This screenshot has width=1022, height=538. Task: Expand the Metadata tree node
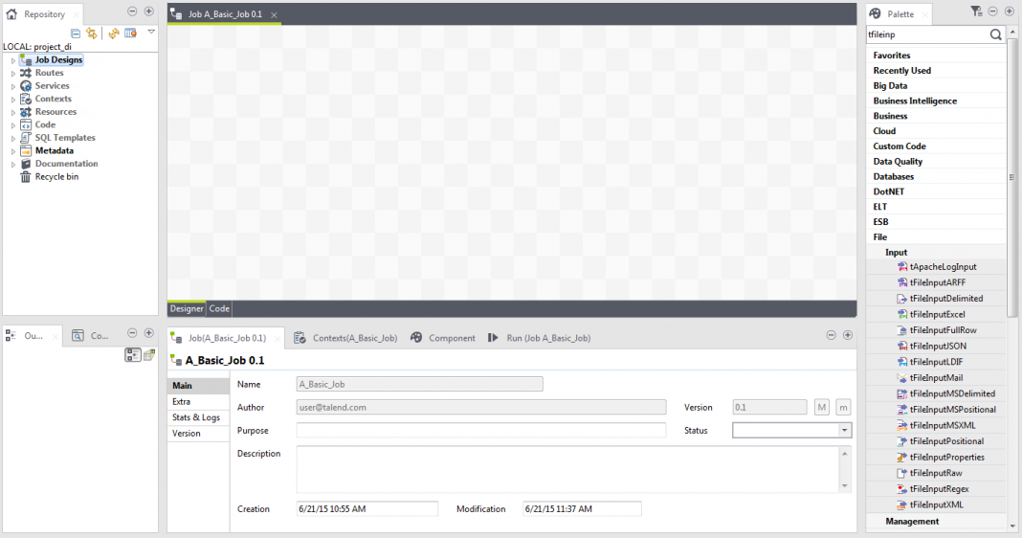point(13,151)
